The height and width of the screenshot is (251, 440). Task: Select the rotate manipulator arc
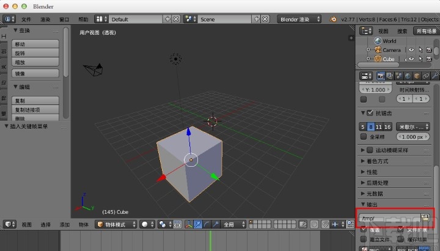point(207,224)
